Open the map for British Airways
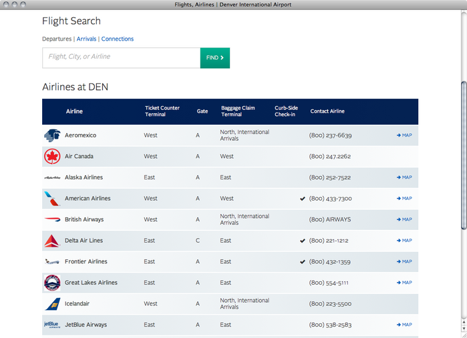This screenshot has height=338, width=467. point(404,219)
